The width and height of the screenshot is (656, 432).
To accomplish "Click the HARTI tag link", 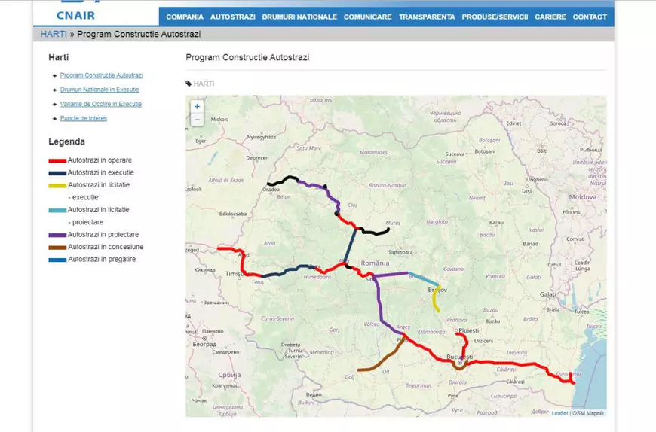I will point(204,84).
